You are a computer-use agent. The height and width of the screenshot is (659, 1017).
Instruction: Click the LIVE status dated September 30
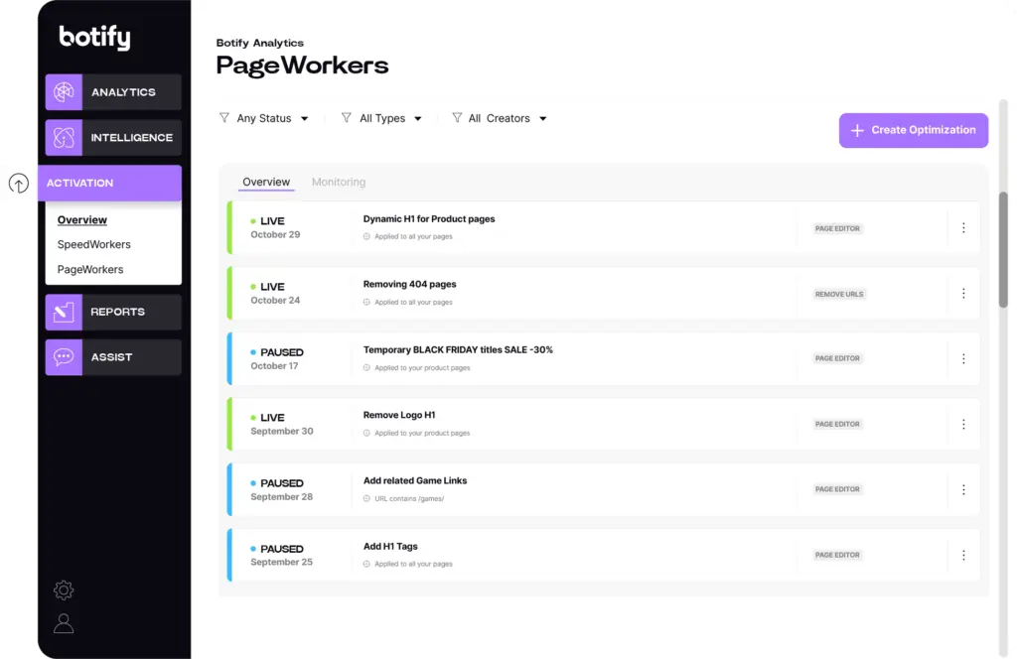click(x=268, y=418)
